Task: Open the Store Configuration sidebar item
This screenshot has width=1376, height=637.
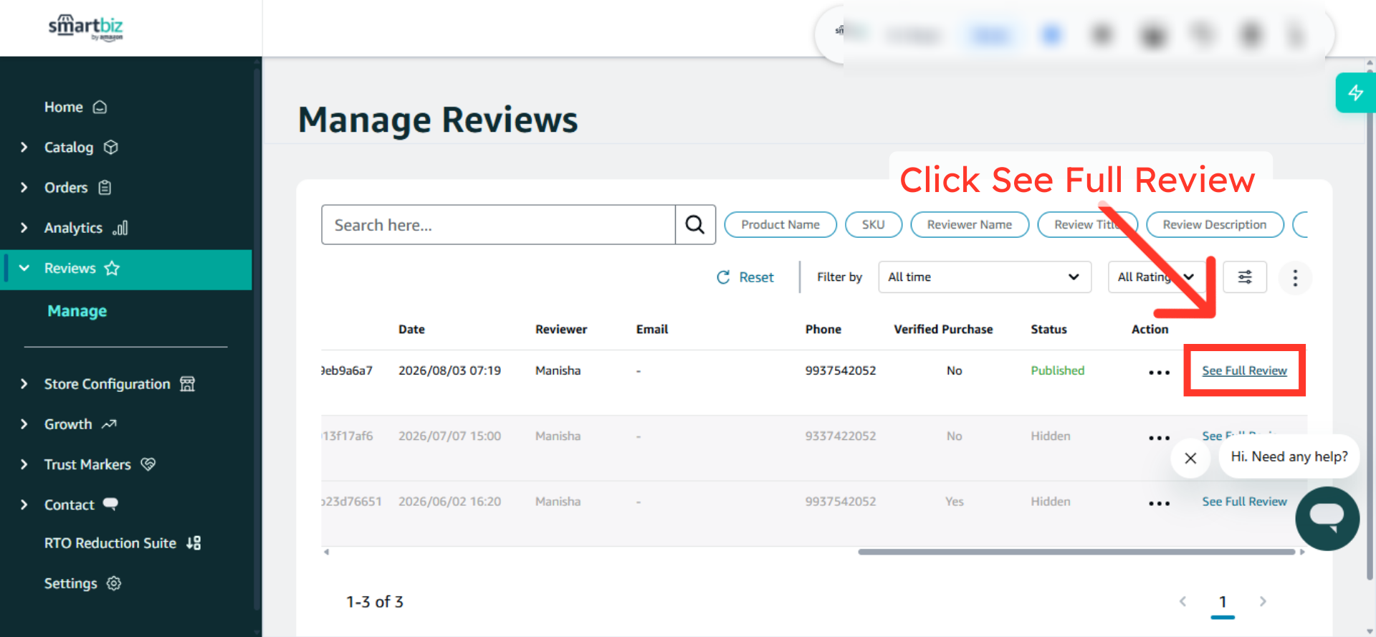Action: pyautogui.click(x=119, y=383)
